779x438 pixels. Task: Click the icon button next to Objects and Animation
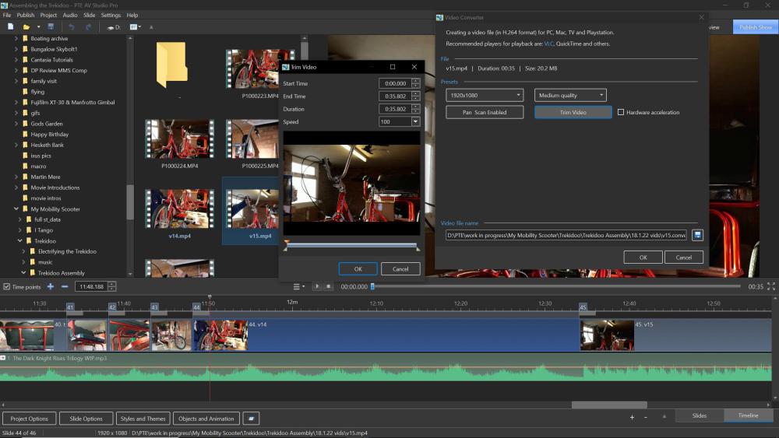click(251, 419)
